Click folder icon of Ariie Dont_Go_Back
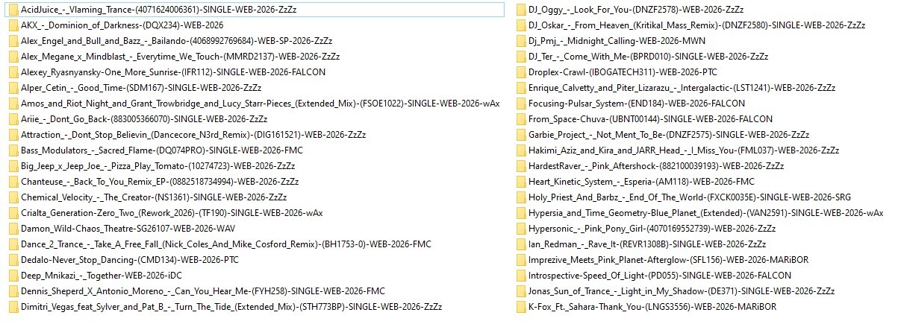The height and width of the screenshot is (324, 898). (13, 119)
